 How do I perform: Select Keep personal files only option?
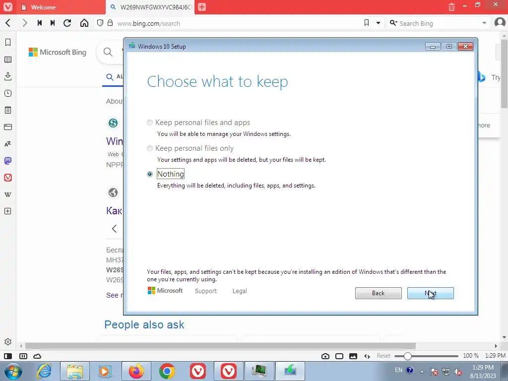click(150, 148)
